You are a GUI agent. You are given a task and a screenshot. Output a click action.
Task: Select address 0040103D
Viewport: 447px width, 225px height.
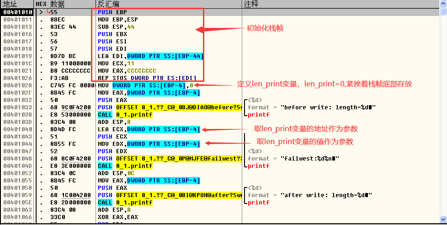[18, 122]
